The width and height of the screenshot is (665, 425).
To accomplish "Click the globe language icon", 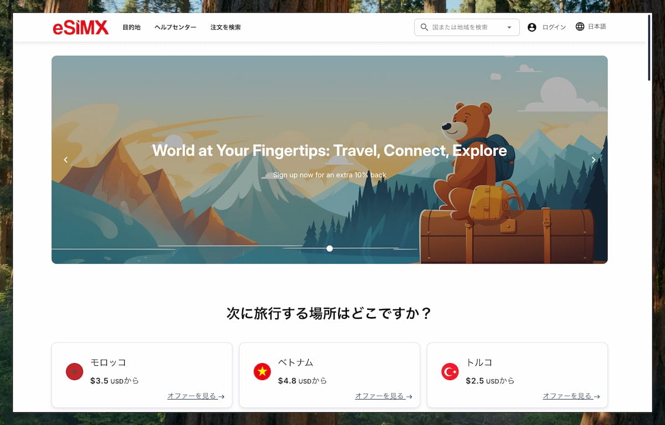I will point(580,27).
